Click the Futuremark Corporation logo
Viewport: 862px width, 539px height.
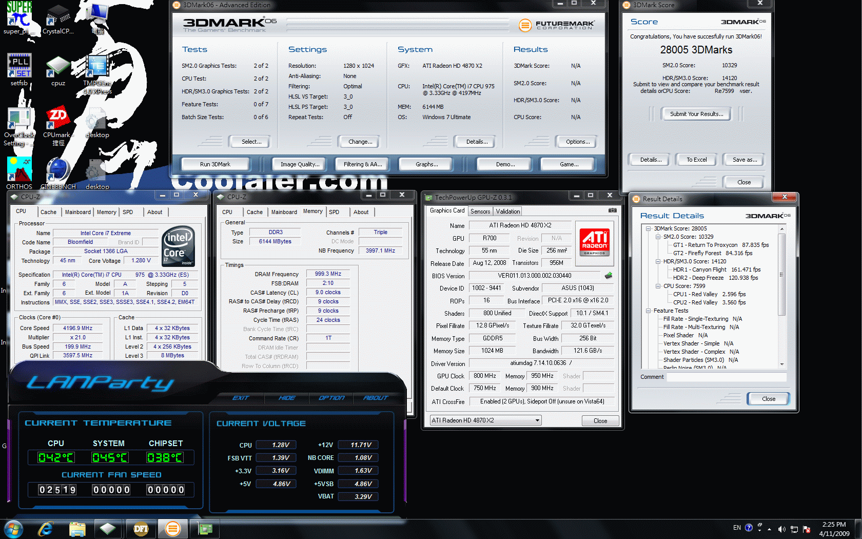(x=557, y=25)
